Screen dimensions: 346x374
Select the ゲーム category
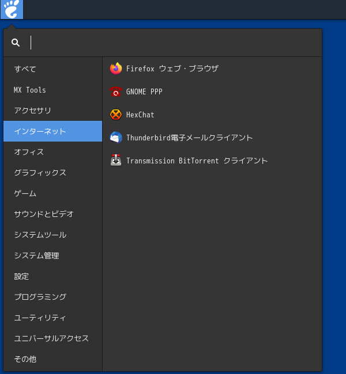(x=53, y=193)
